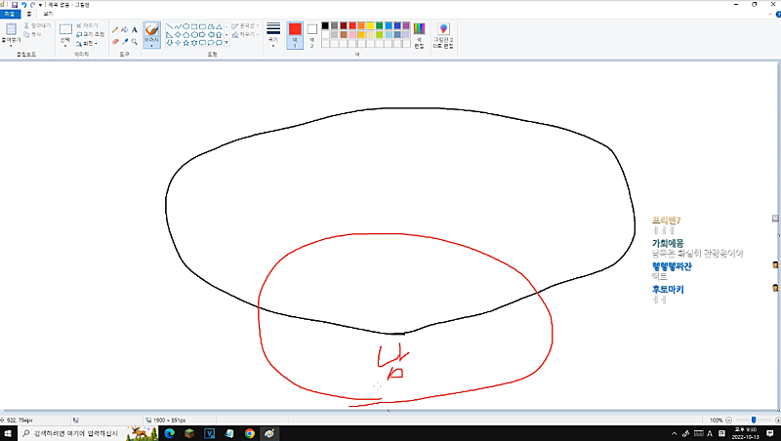Open Minecraft icon on taskbar
Screen dimensions: 781x441
coord(189,433)
